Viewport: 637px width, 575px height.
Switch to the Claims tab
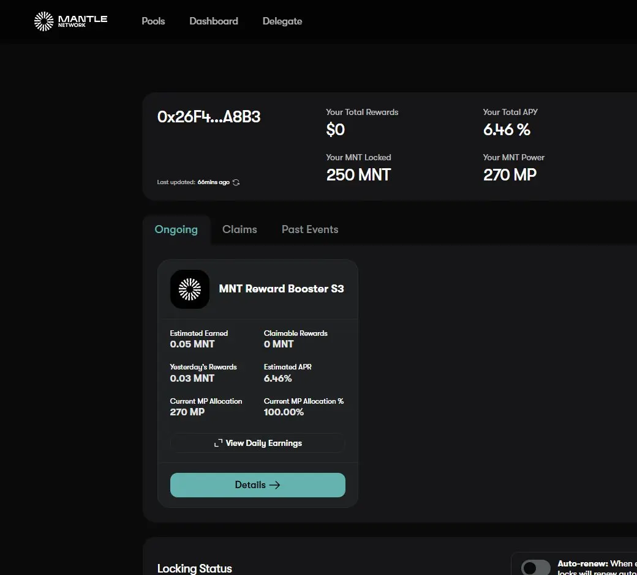click(239, 229)
